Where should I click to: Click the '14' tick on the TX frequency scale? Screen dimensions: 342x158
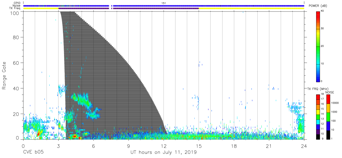pyautogui.click(x=322, y=114)
